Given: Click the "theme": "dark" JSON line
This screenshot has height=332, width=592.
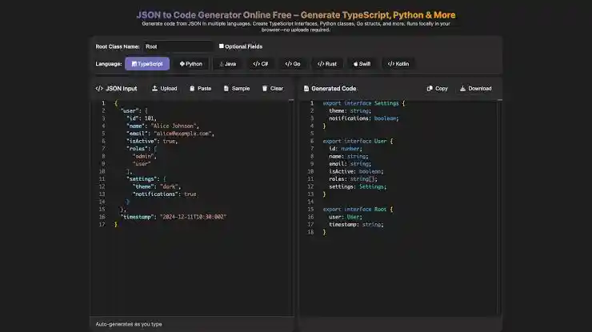Looking at the screenshot, I should (x=157, y=186).
